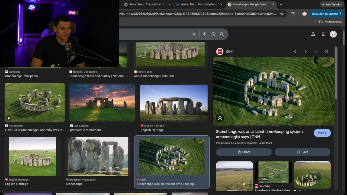Click the magnifying glass search icon
This screenshot has width=347, height=195.
point(222,34)
